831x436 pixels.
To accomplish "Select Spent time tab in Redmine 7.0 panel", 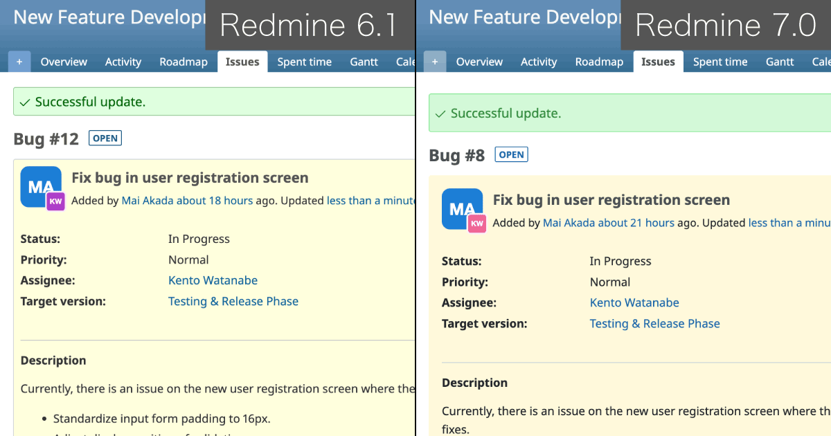I will [x=720, y=62].
